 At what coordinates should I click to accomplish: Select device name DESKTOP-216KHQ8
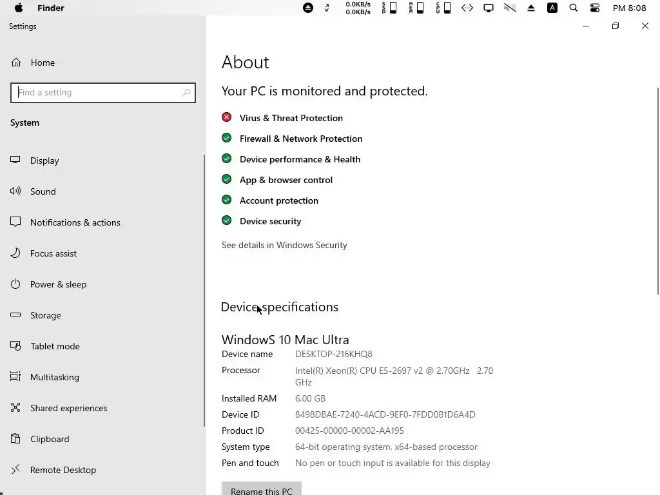(334, 354)
